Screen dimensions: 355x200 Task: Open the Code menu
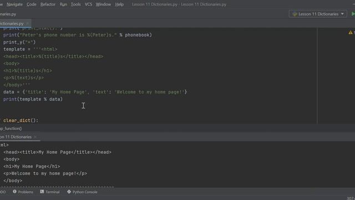pos(31,4)
